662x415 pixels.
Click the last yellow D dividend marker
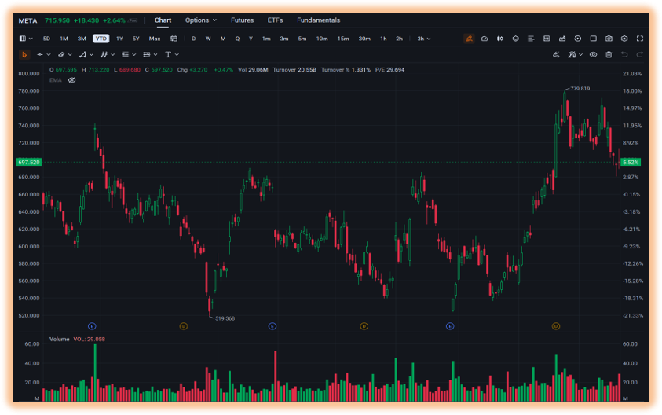(x=556, y=326)
